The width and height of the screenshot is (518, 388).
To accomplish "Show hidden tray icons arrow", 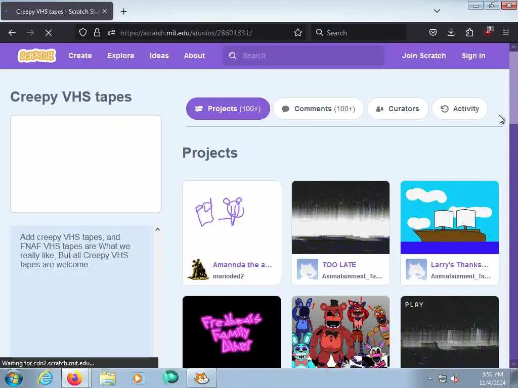I will 430,379.
